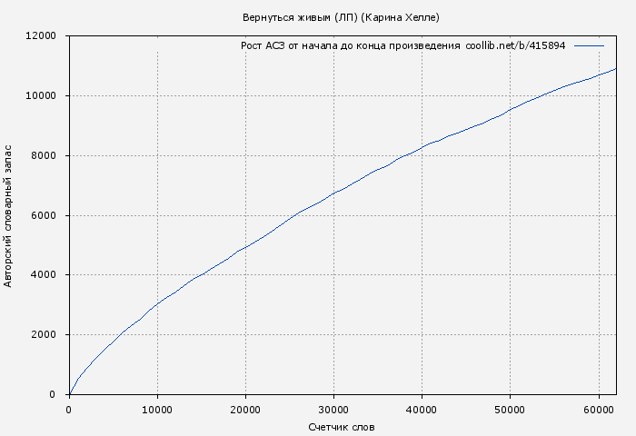
Task: Click the 40000 tick on the horizontal axis
Action: 422,410
